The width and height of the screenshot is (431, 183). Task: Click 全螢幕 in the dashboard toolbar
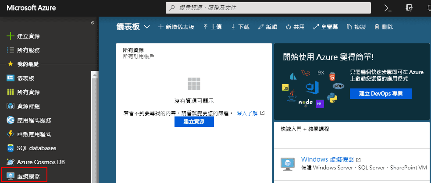click(x=326, y=27)
